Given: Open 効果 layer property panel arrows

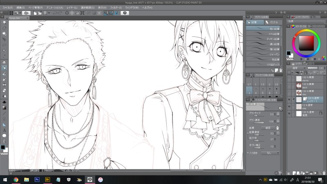Looking at the screenshot, I should (x=325, y=21).
